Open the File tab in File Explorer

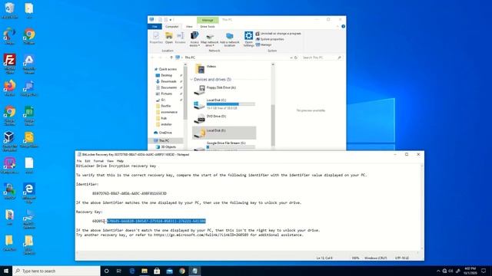tap(155, 27)
